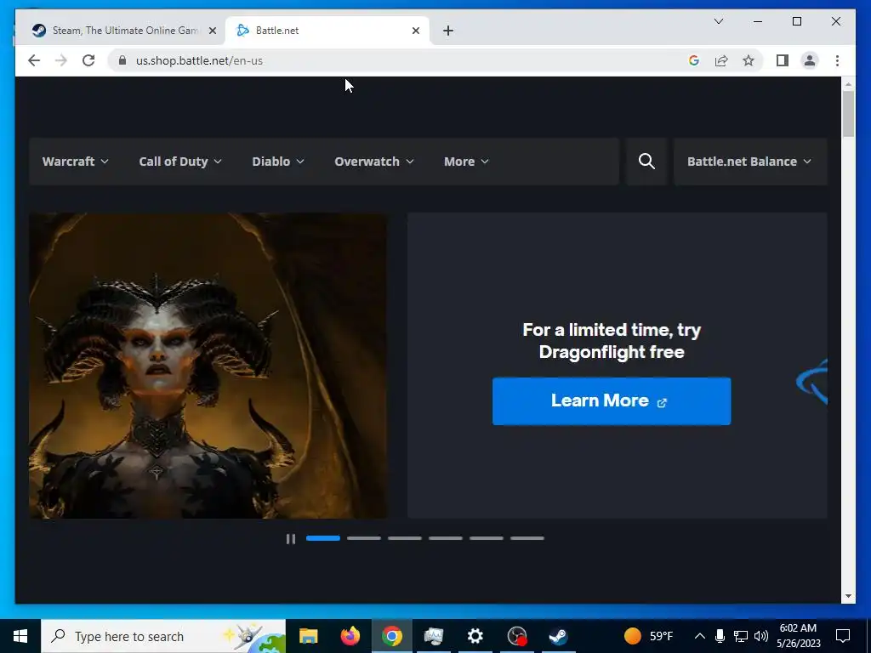
Task: Reload the page with the refresh icon
Action: coord(88,60)
